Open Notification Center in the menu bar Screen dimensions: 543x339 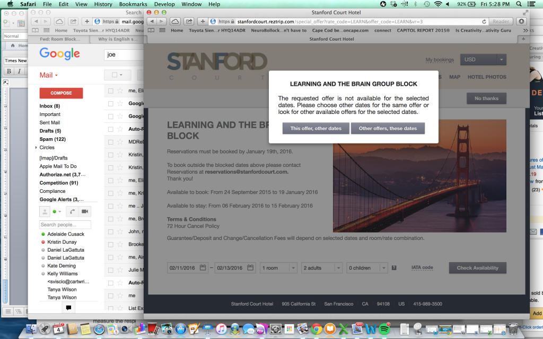point(531,4)
